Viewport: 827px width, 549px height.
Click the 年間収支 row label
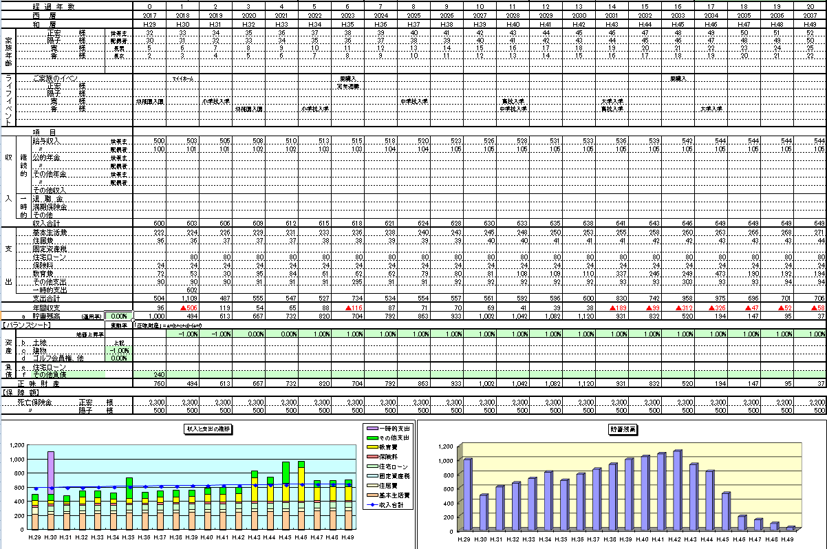click(48, 308)
